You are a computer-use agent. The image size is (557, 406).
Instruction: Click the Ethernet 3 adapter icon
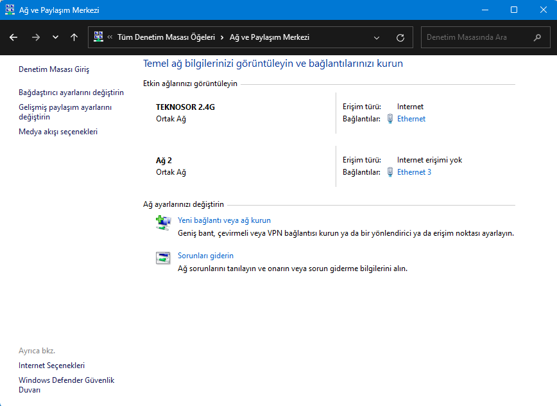point(390,172)
